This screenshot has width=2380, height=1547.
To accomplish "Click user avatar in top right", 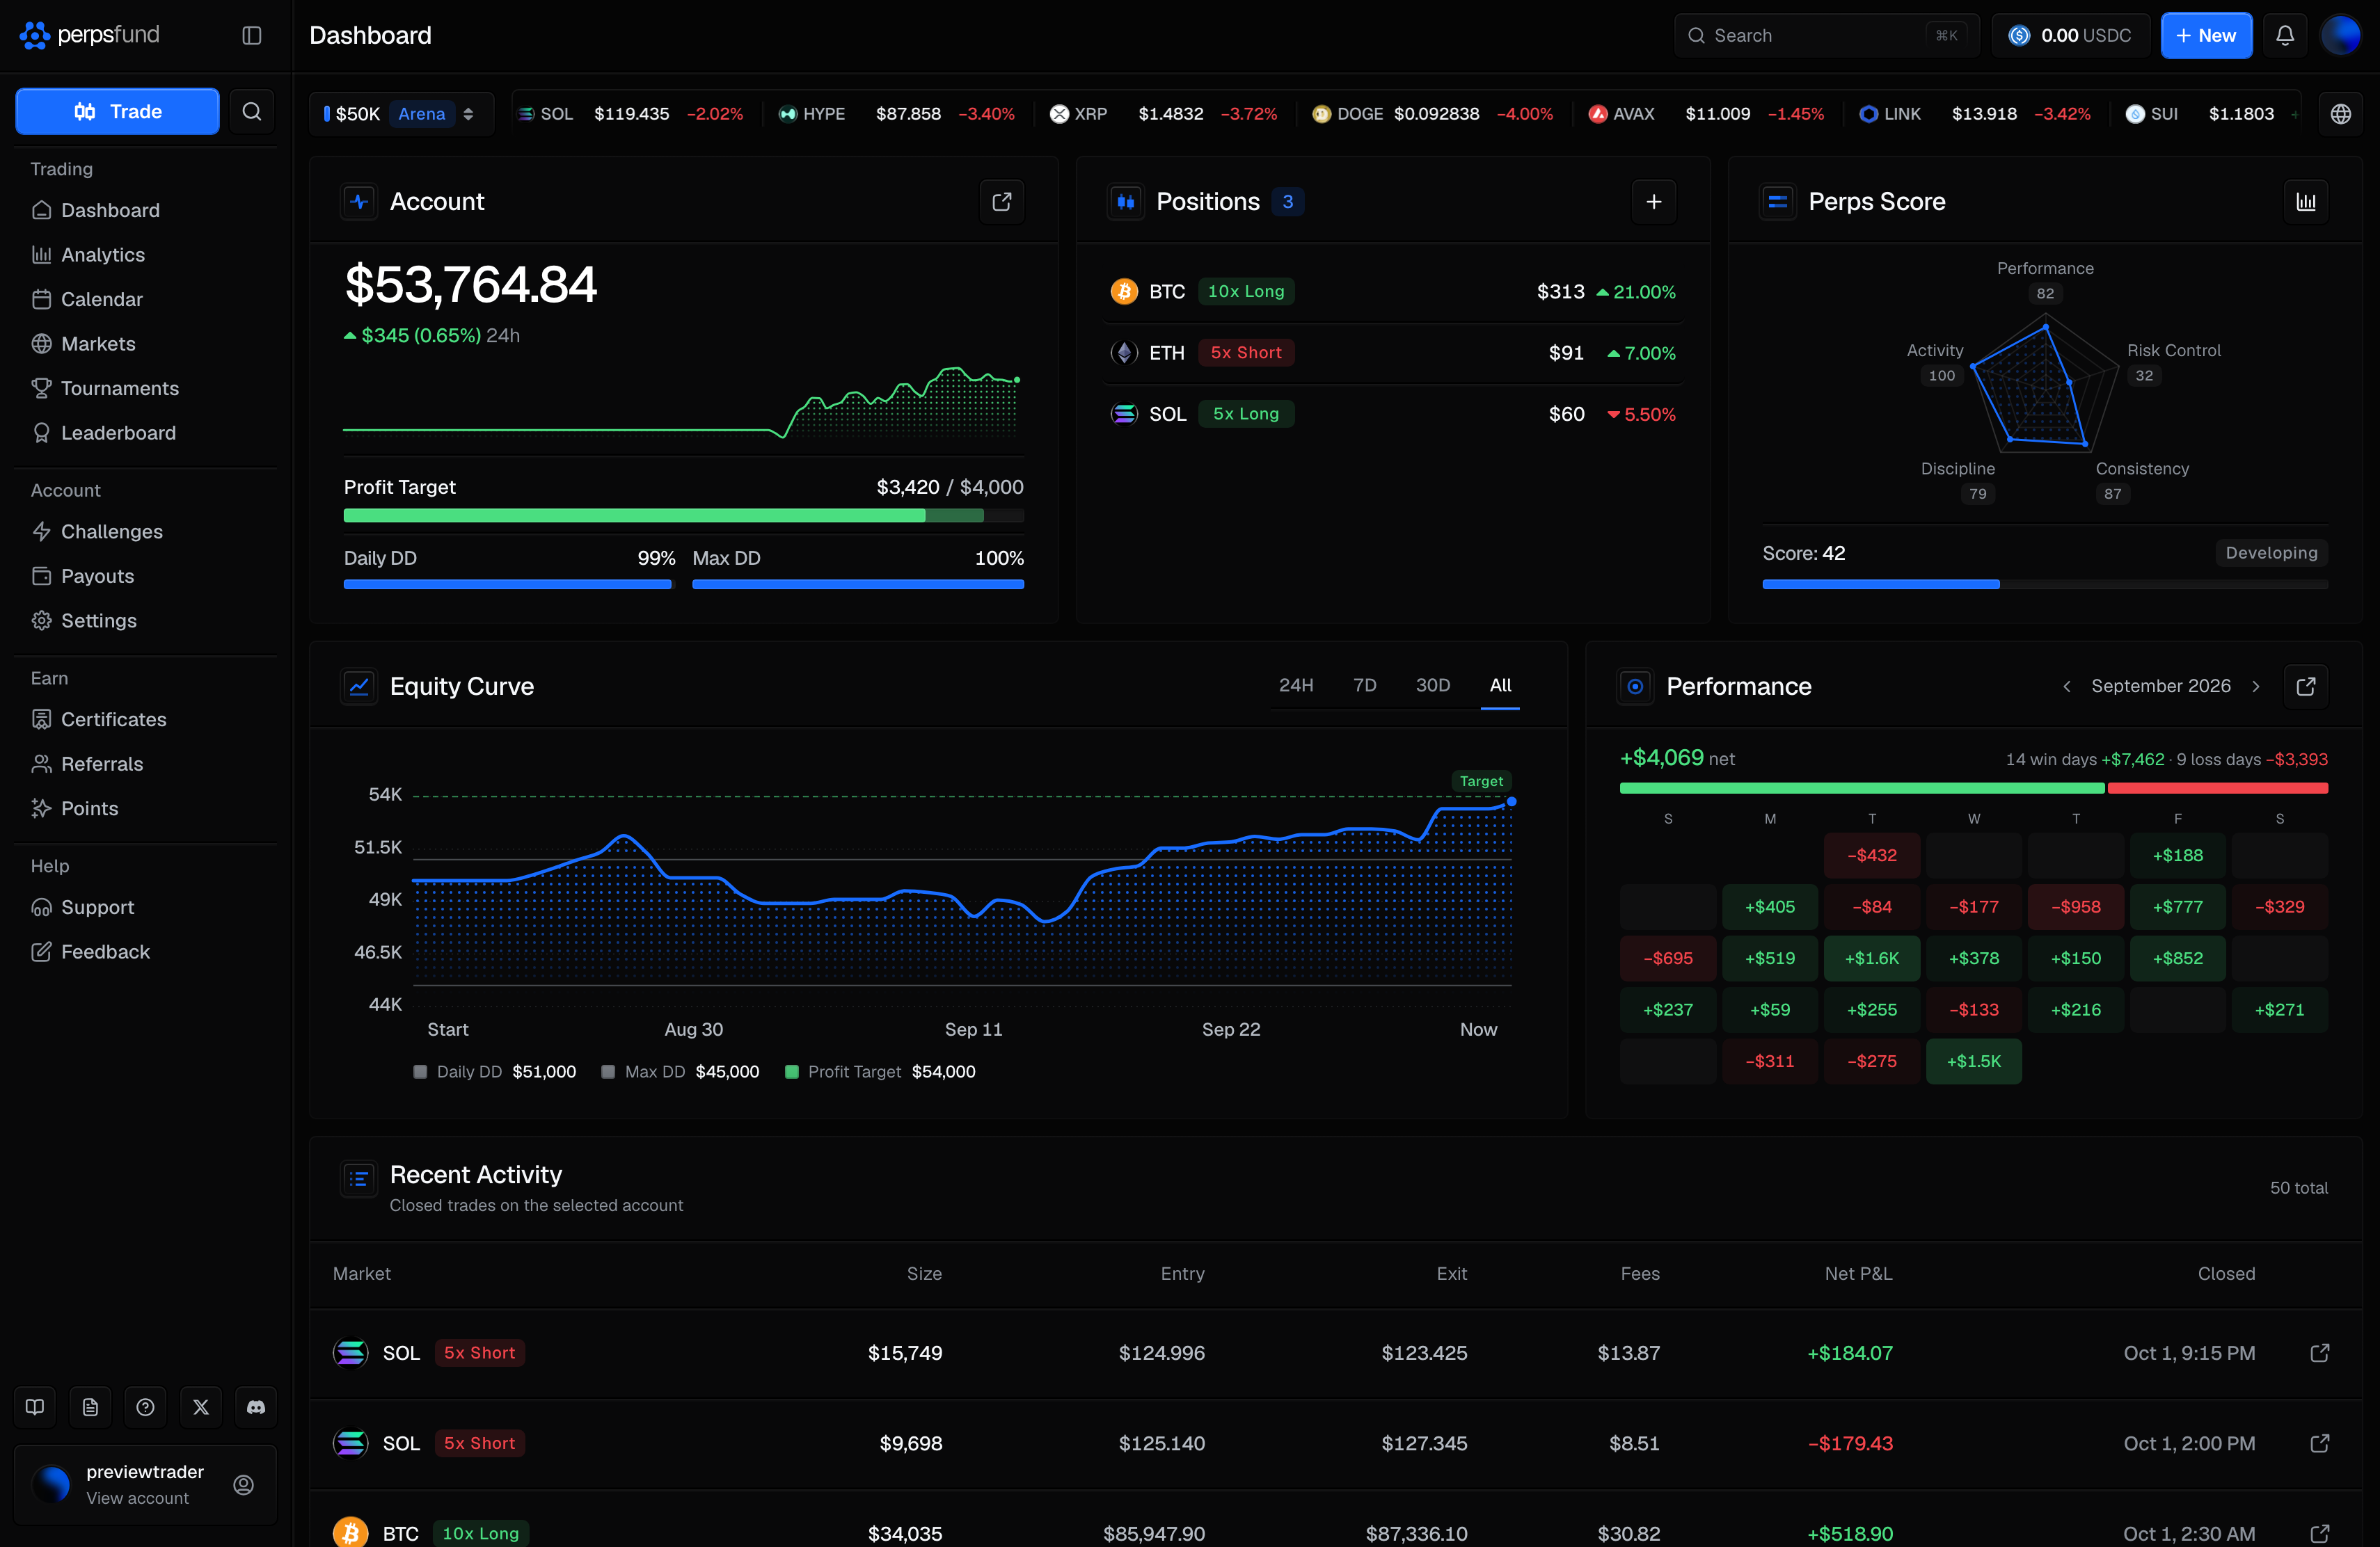I will tap(2340, 36).
